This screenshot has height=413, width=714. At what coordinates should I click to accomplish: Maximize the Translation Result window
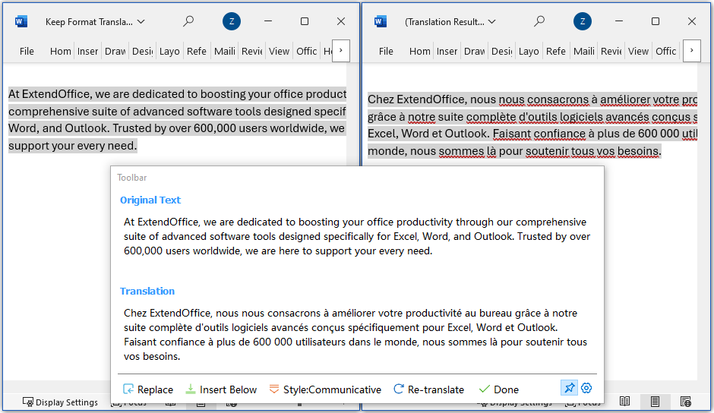coord(656,21)
